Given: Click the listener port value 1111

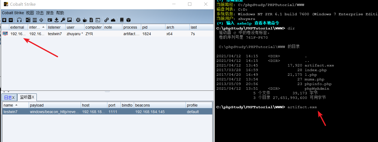Looking at the screenshot, I should pos(113,112).
